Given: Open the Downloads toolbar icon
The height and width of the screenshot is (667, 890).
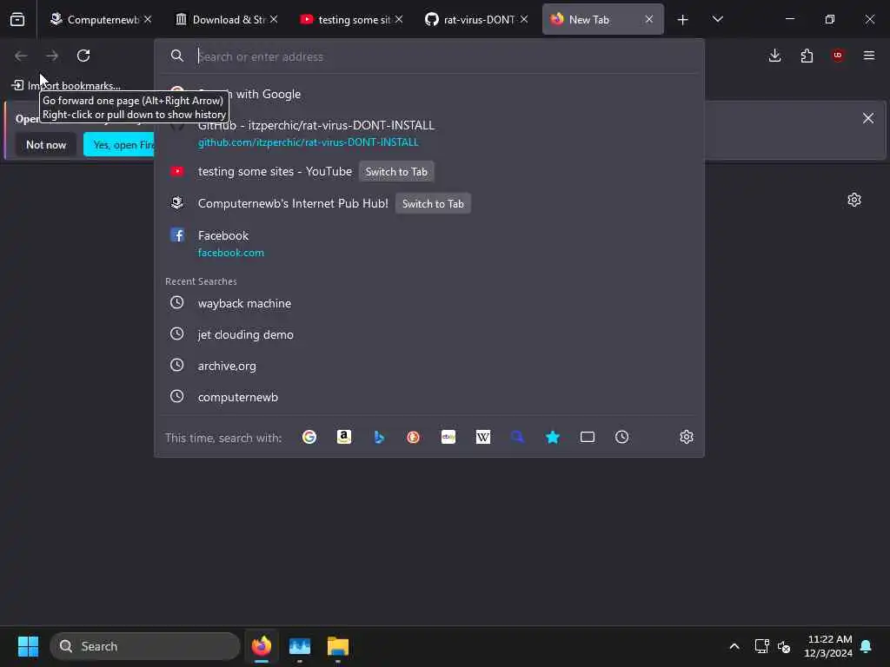Looking at the screenshot, I should [x=774, y=56].
